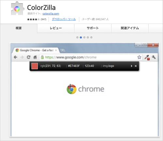Click the bookmark star icon in the address bar
This screenshot has height=141, width=163.
139,57
